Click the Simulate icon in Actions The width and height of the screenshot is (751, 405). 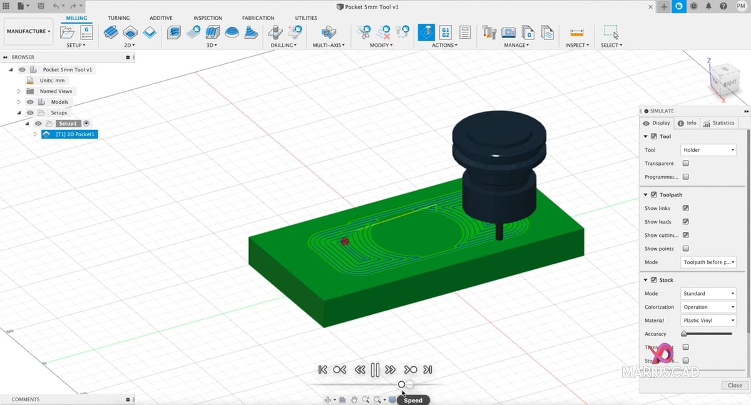pos(426,32)
